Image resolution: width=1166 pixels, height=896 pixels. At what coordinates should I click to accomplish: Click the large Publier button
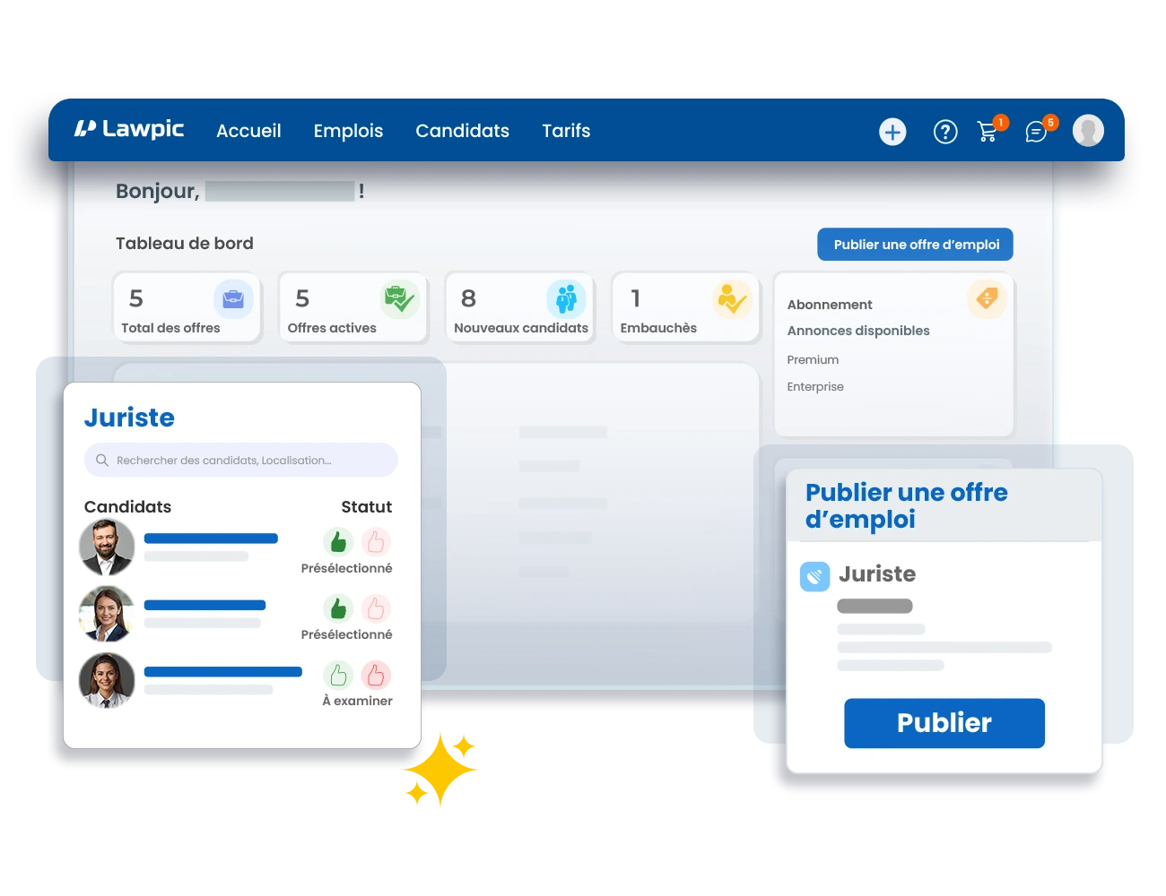(x=944, y=723)
